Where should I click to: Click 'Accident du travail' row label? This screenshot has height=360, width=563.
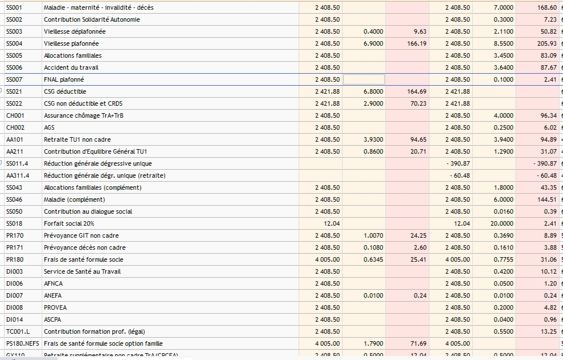tap(71, 67)
